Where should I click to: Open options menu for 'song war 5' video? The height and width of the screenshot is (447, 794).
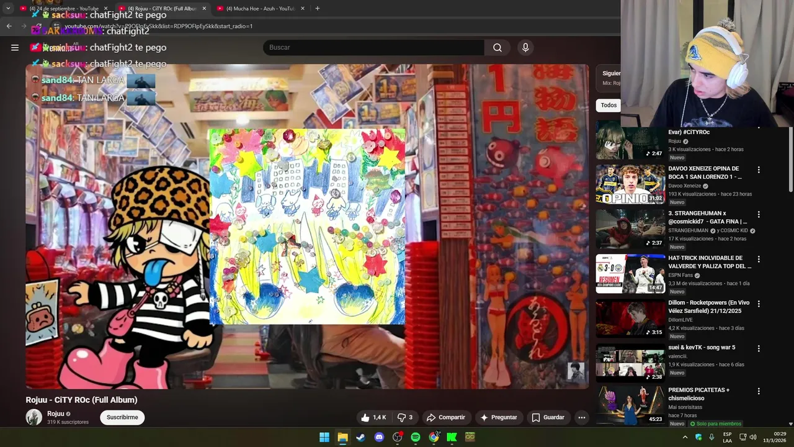[x=758, y=348]
